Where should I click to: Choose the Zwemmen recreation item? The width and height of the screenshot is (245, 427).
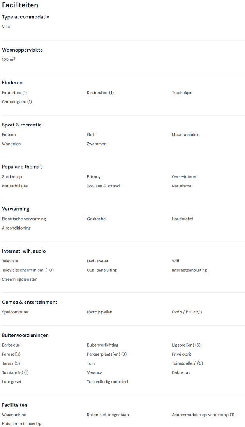point(97,144)
